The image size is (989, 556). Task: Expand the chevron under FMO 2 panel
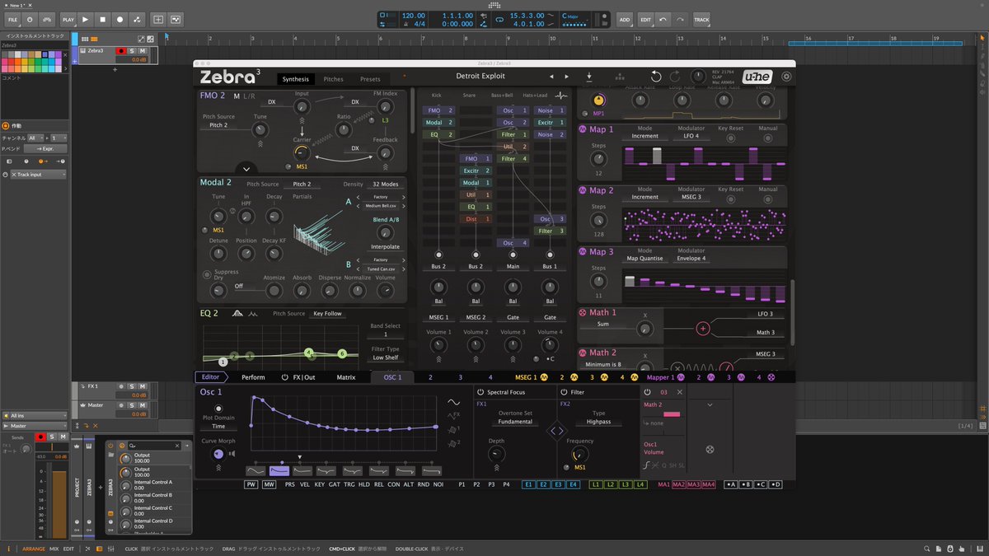(246, 169)
